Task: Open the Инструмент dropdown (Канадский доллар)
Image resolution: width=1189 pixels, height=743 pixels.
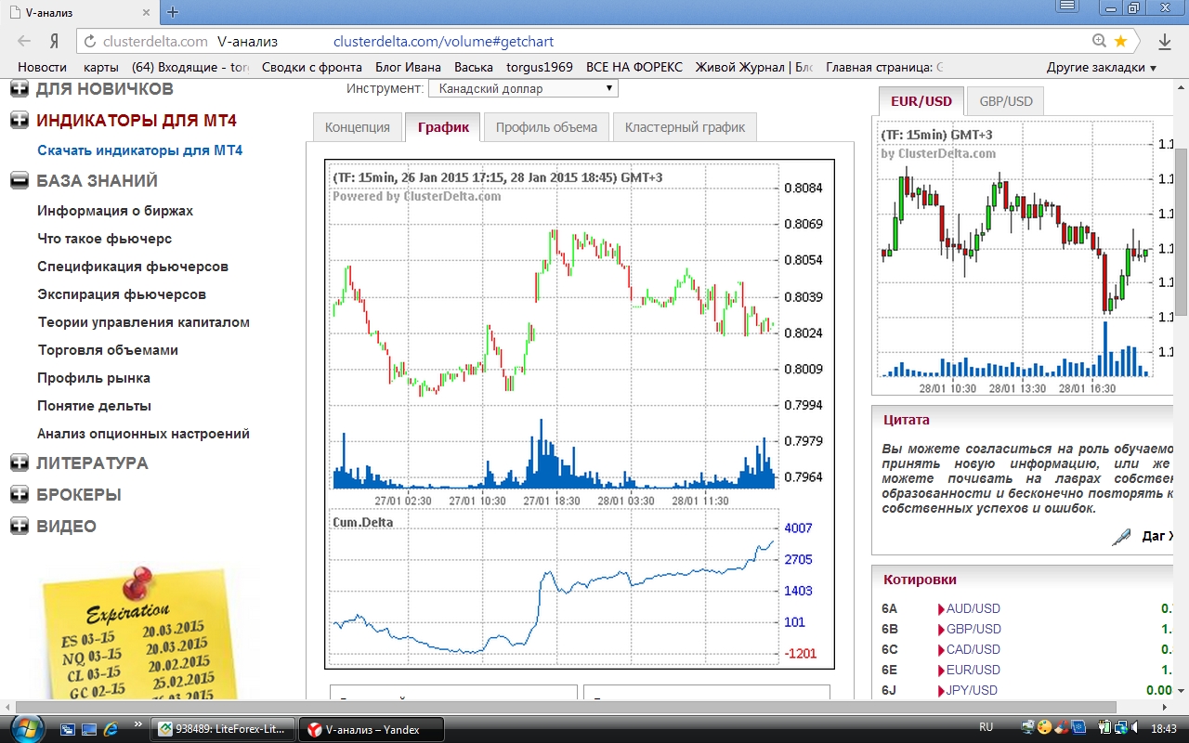Action: [x=522, y=88]
